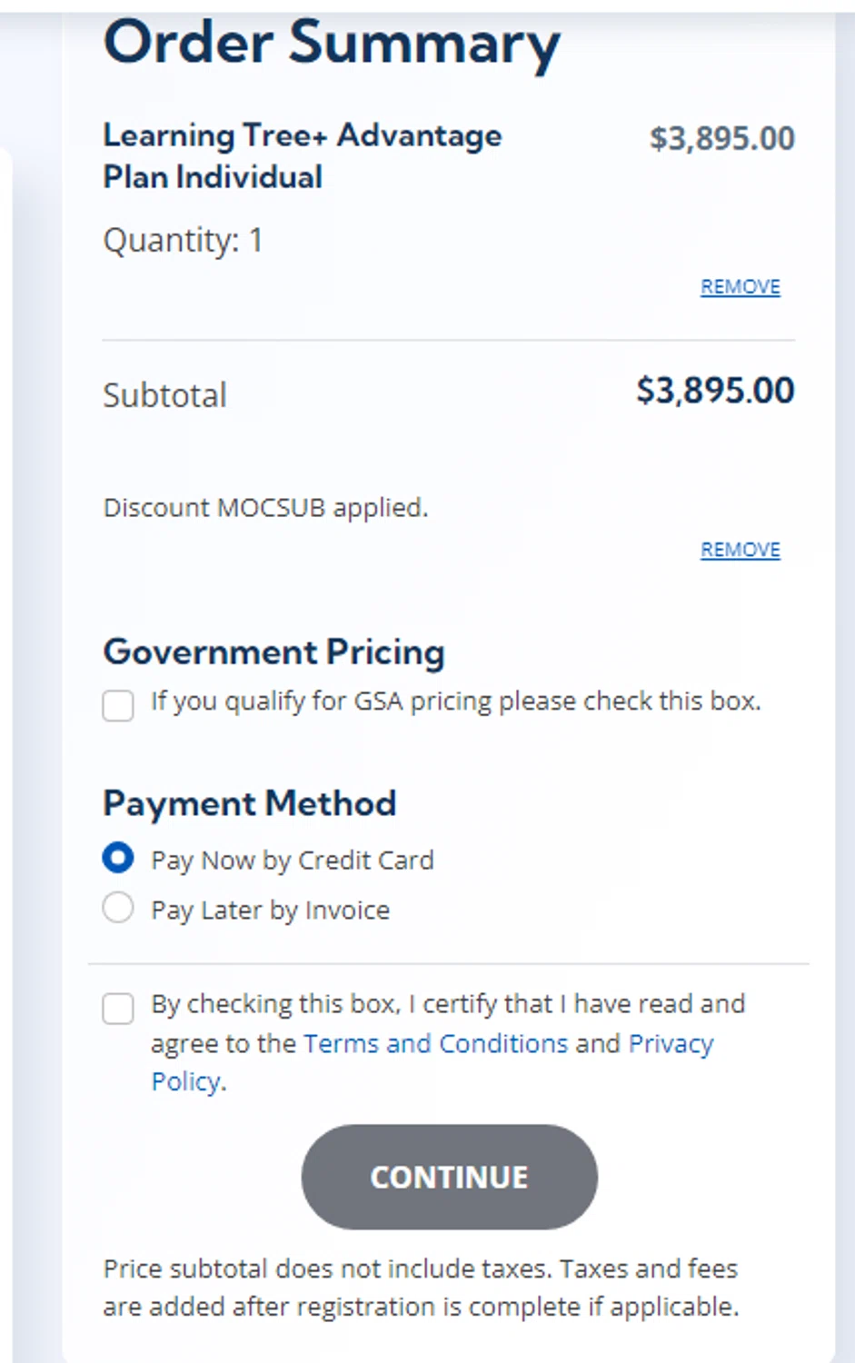Tick the terms agreement certification checkbox
Image resolution: width=855 pixels, height=1363 pixels.
point(118,1008)
